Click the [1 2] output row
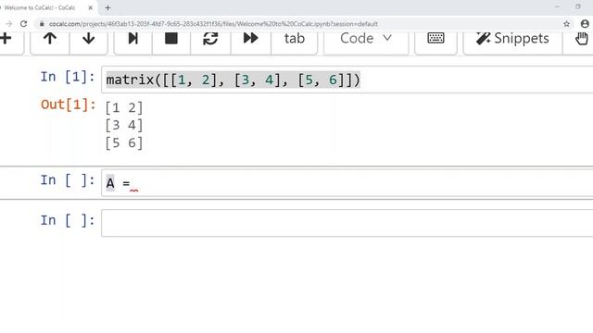 coord(124,108)
